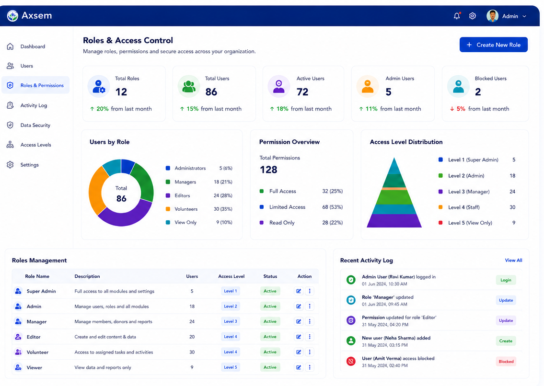Click the green Create activity tag
This screenshot has height=386, width=544.
tap(506, 341)
